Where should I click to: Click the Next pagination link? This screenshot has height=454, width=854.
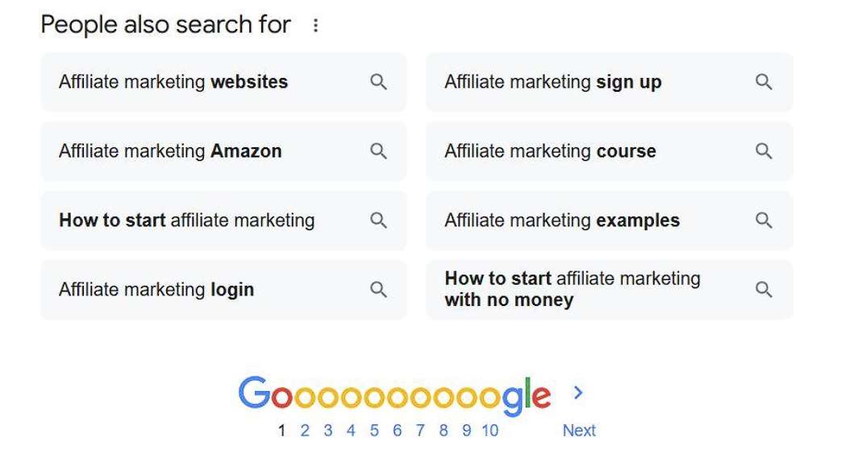point(579,431)
